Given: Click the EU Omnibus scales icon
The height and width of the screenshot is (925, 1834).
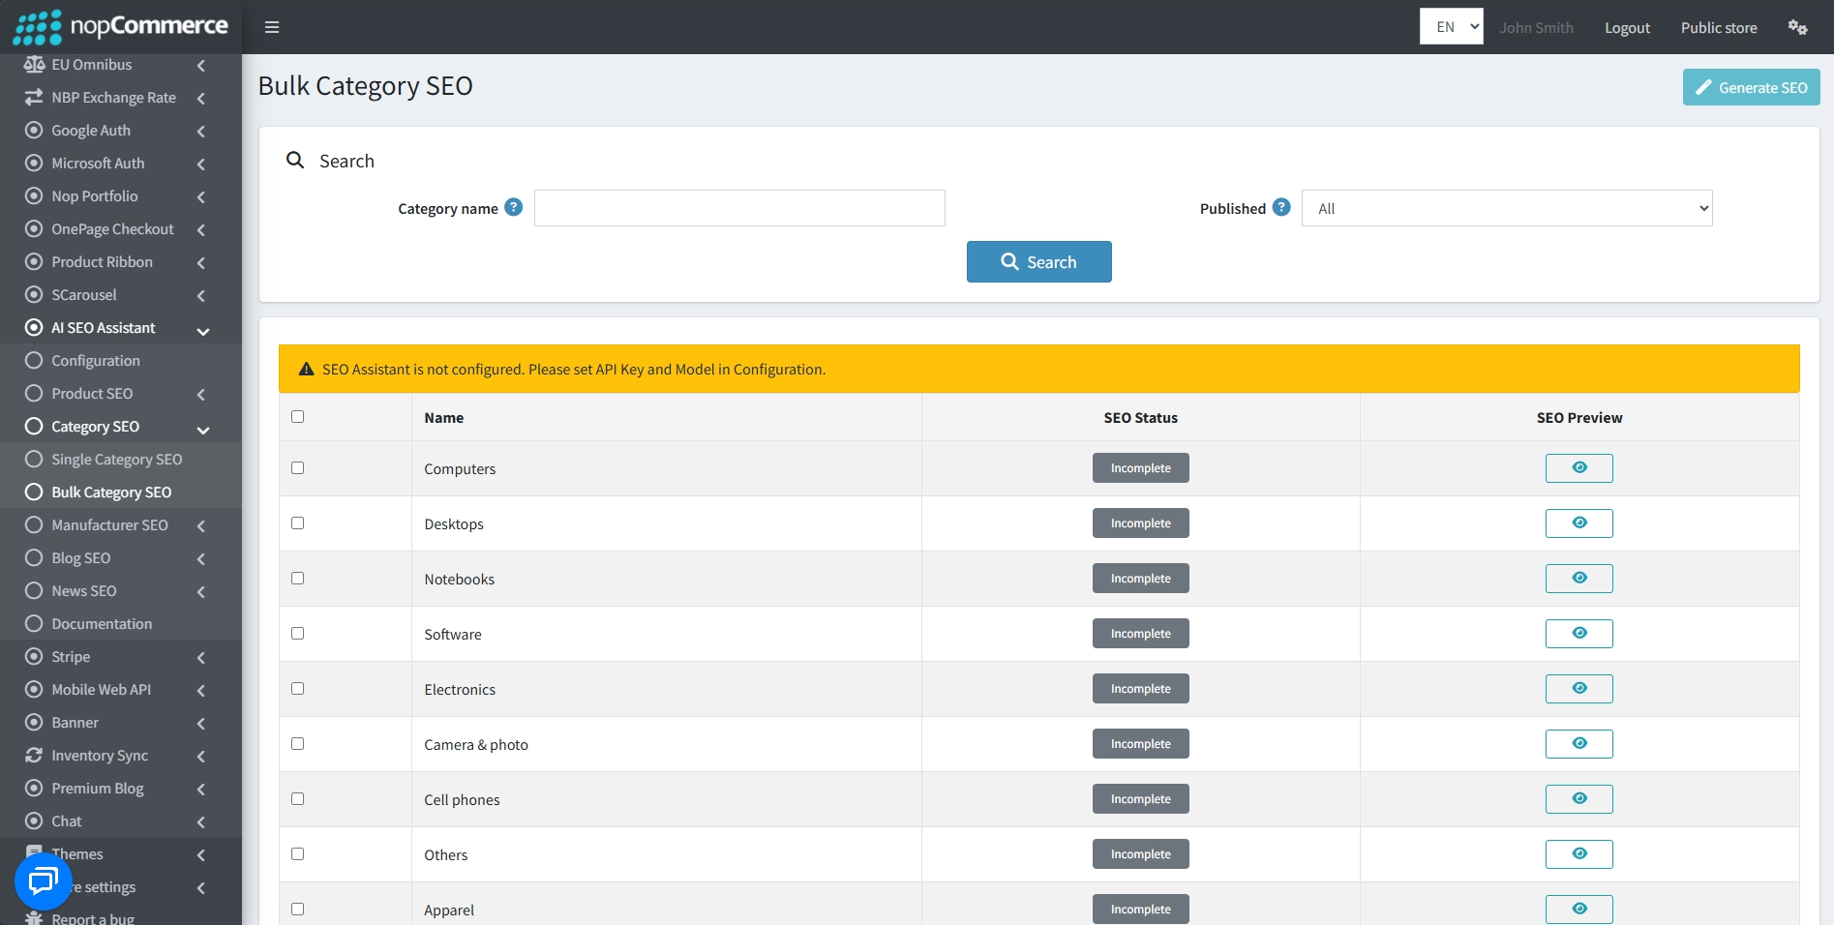Looking at the screenshot, I should pos(34,64).
